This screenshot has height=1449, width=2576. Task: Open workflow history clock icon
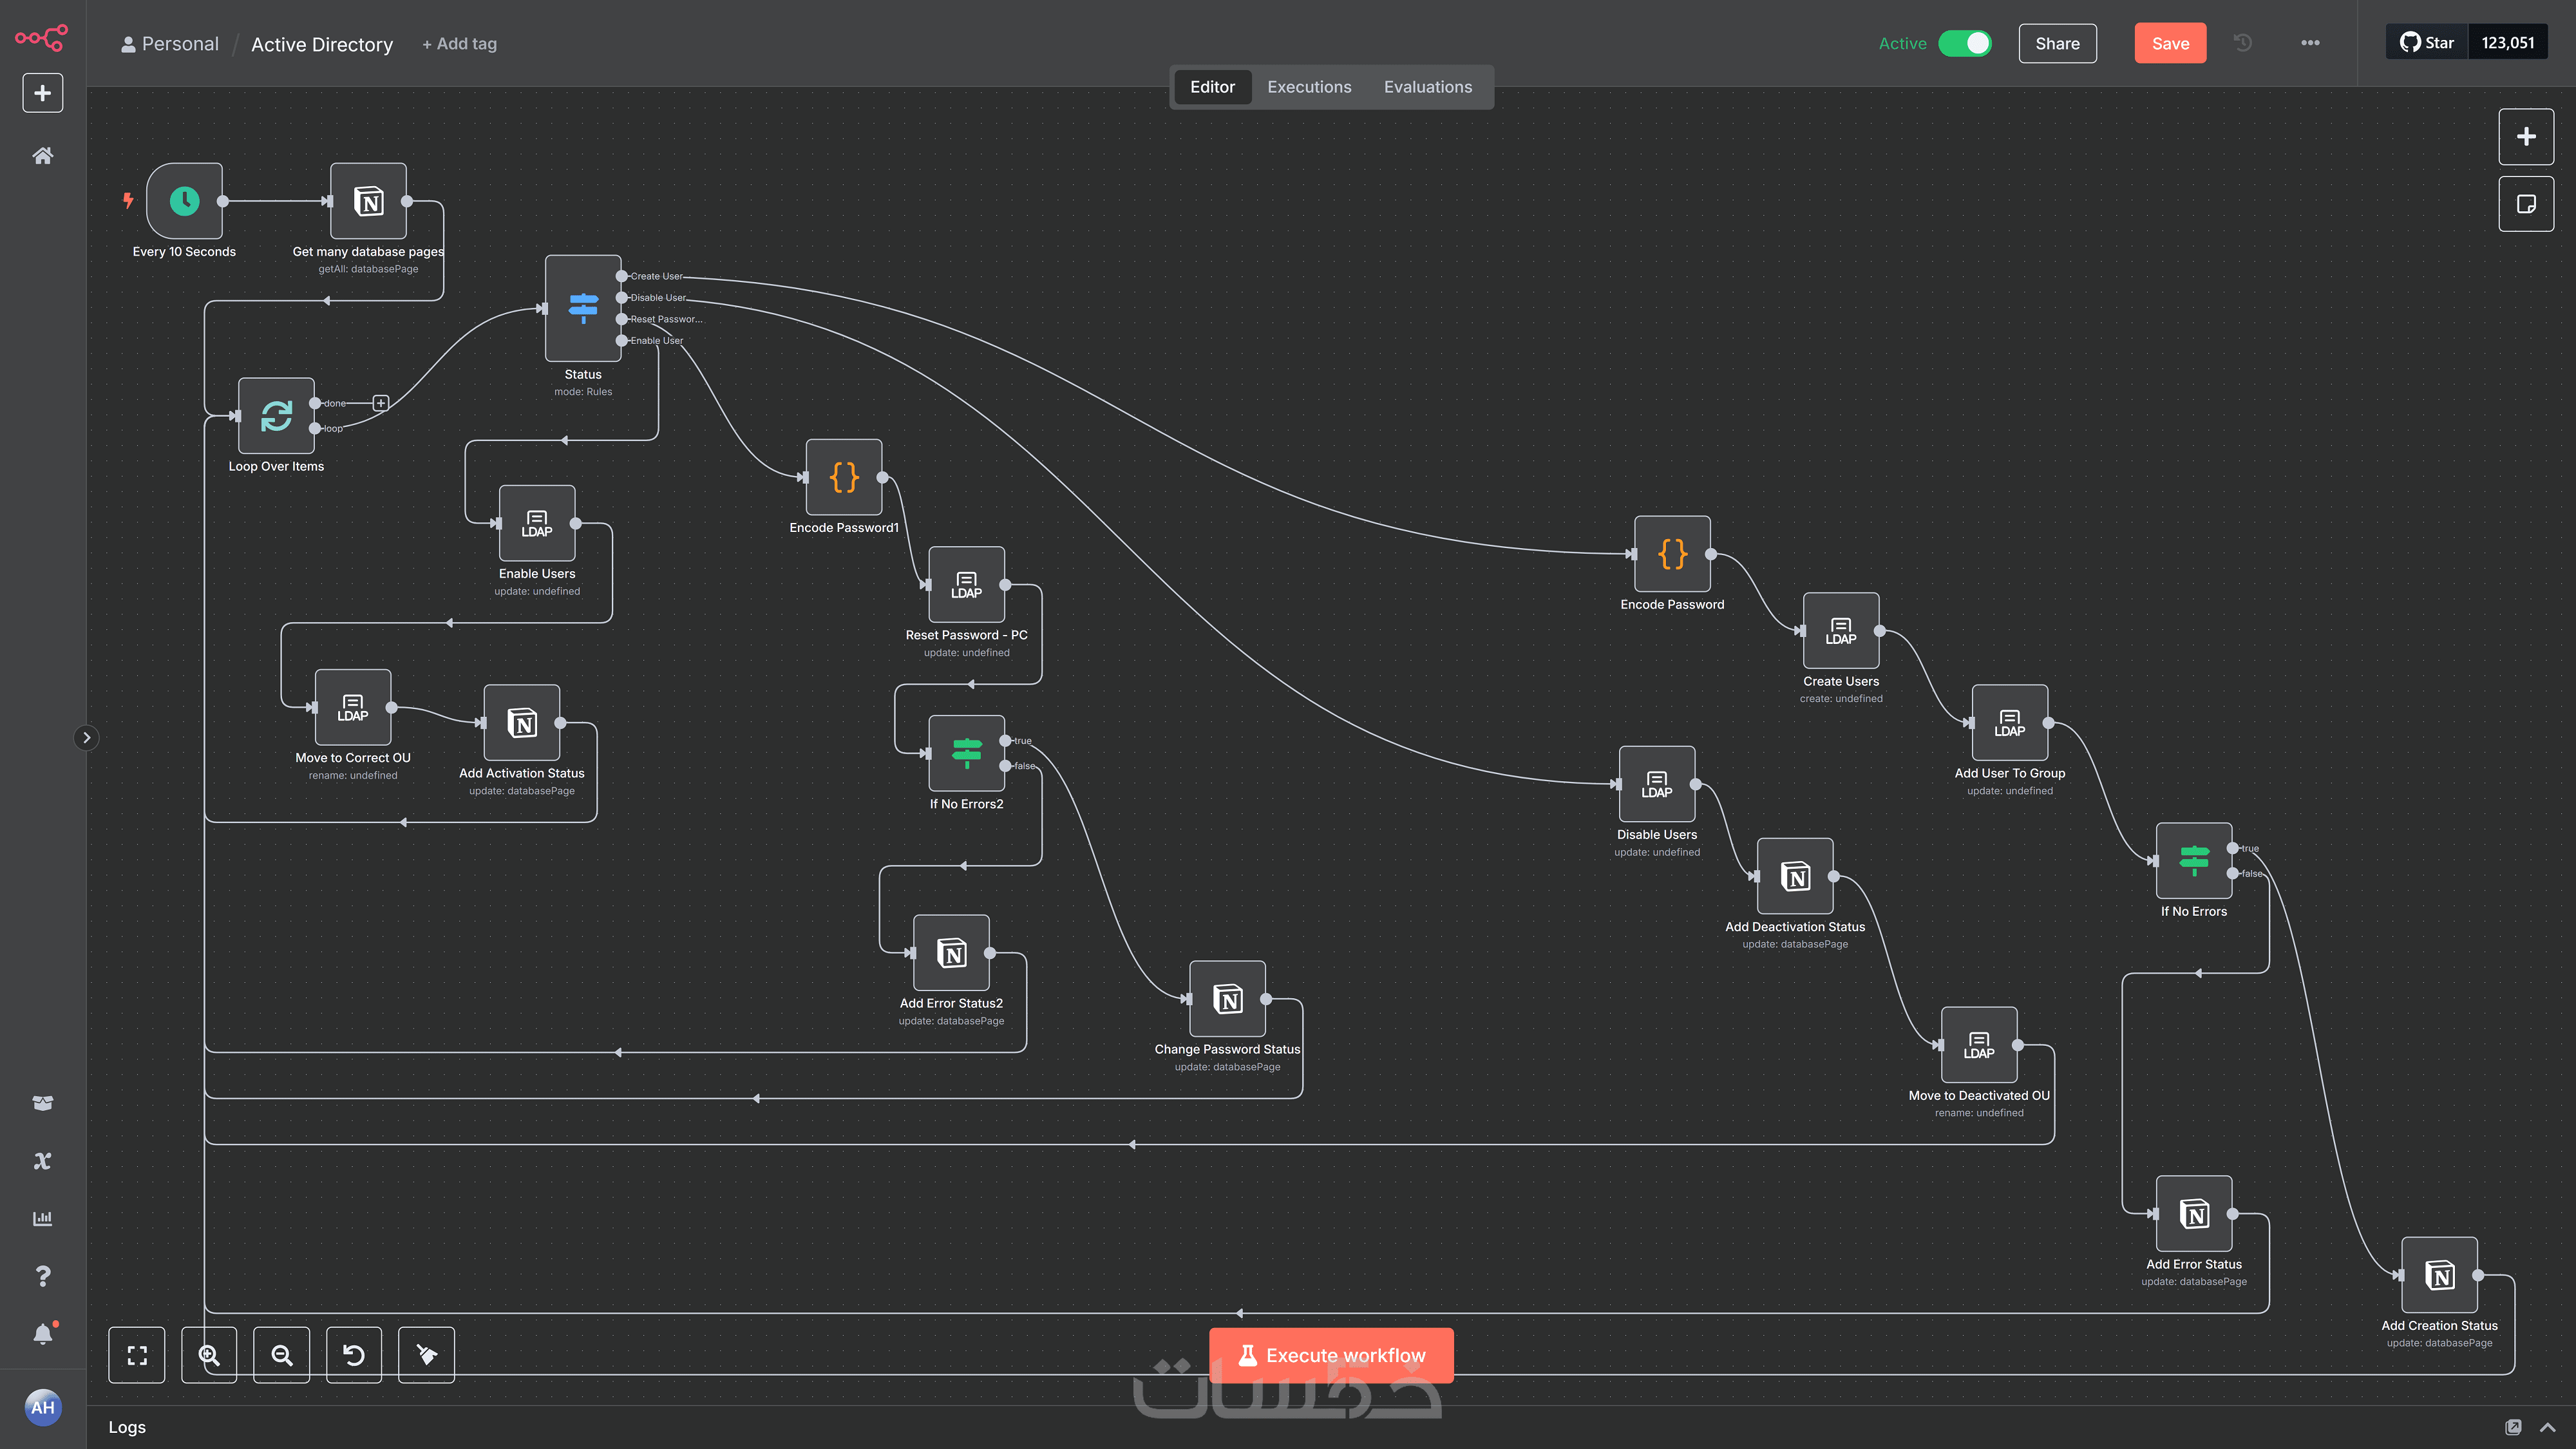(x=2243, y=43)
